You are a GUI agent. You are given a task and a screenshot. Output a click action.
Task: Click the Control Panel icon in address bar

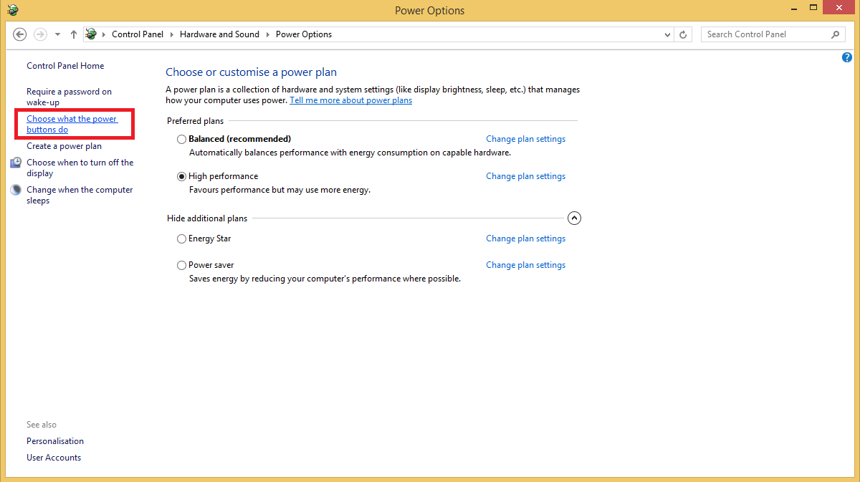click(x=91, y=34)
